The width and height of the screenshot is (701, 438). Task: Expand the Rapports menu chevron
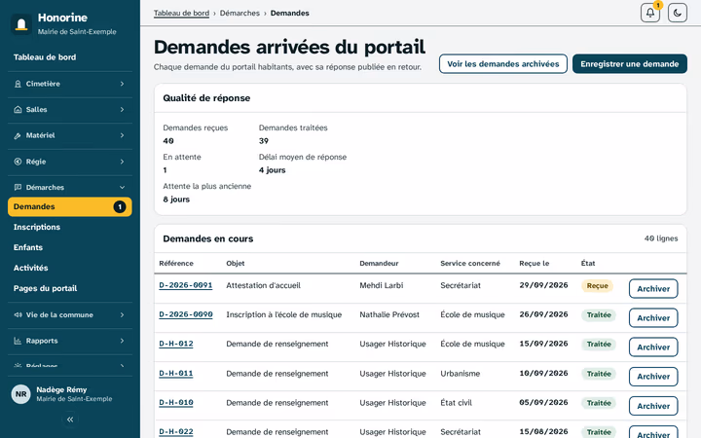point(122,341)
